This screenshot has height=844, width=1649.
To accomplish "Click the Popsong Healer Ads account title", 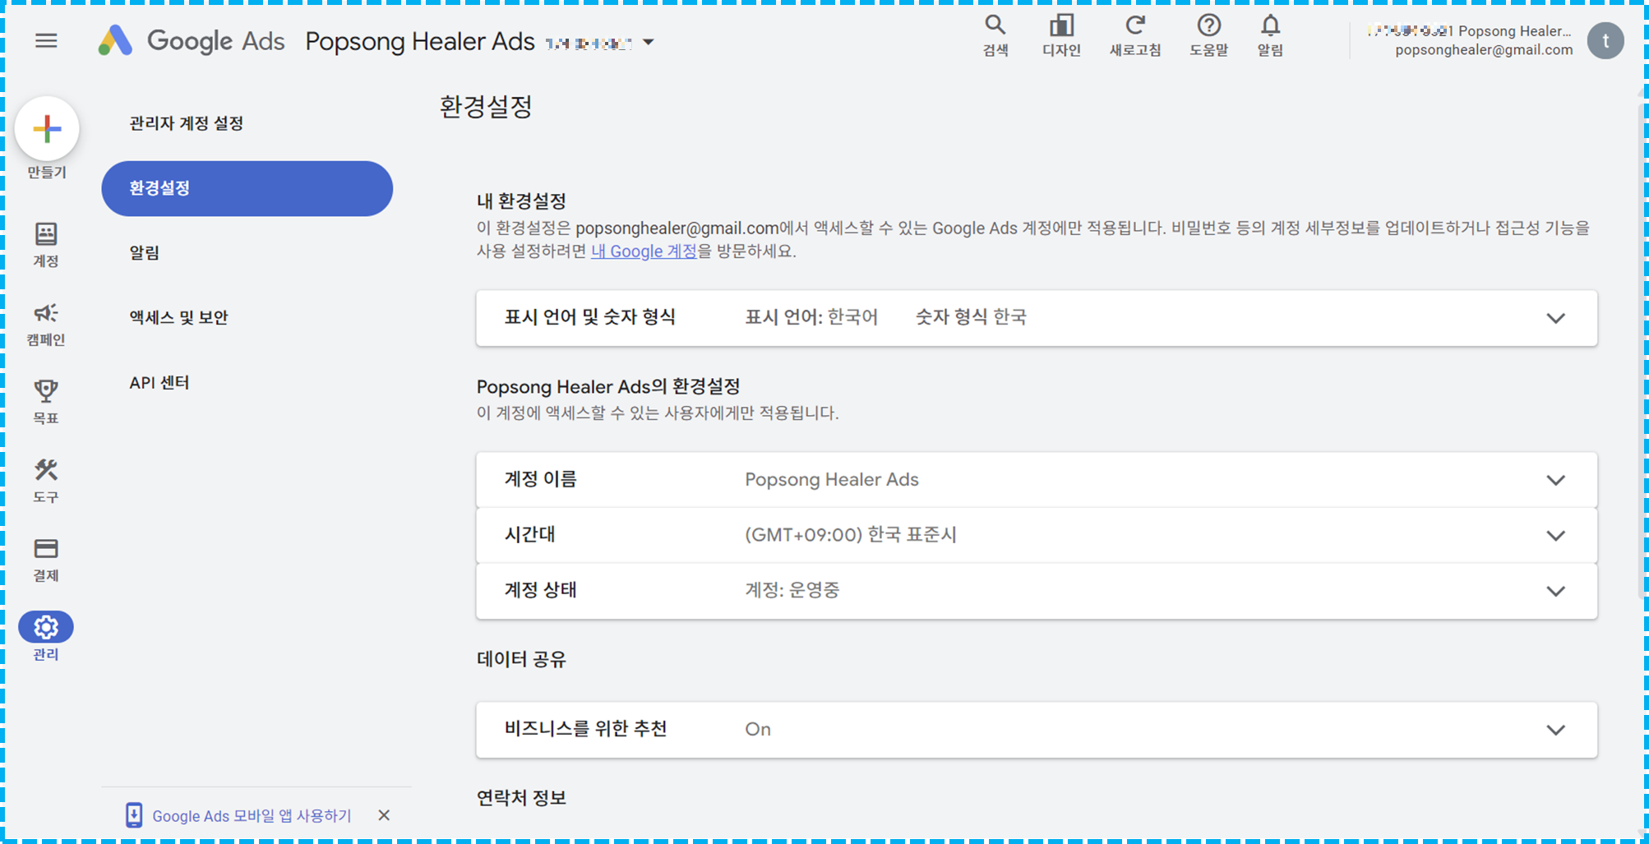I will pyautogui.click(x=420, y=41).
